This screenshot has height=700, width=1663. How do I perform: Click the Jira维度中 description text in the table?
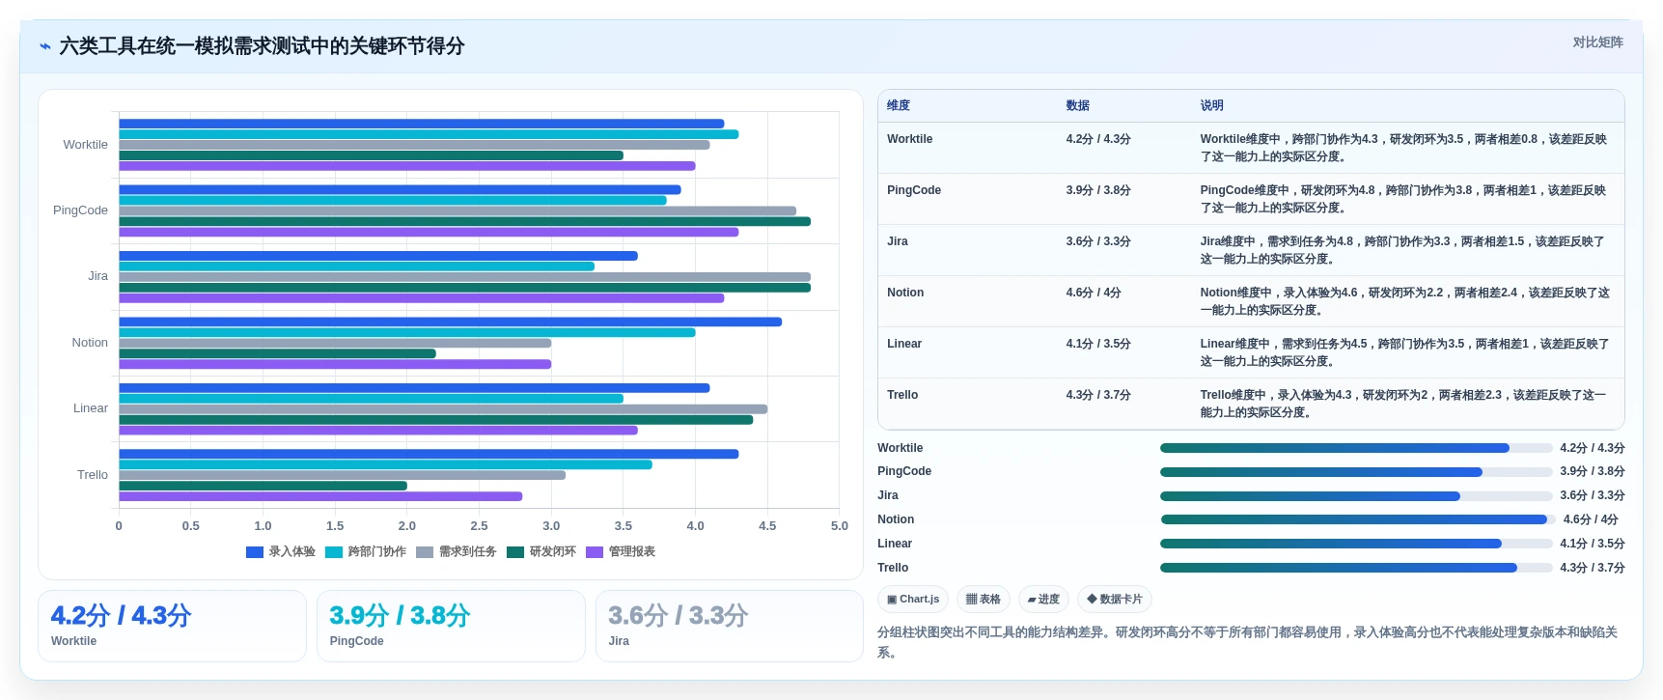pos(1402,250)
